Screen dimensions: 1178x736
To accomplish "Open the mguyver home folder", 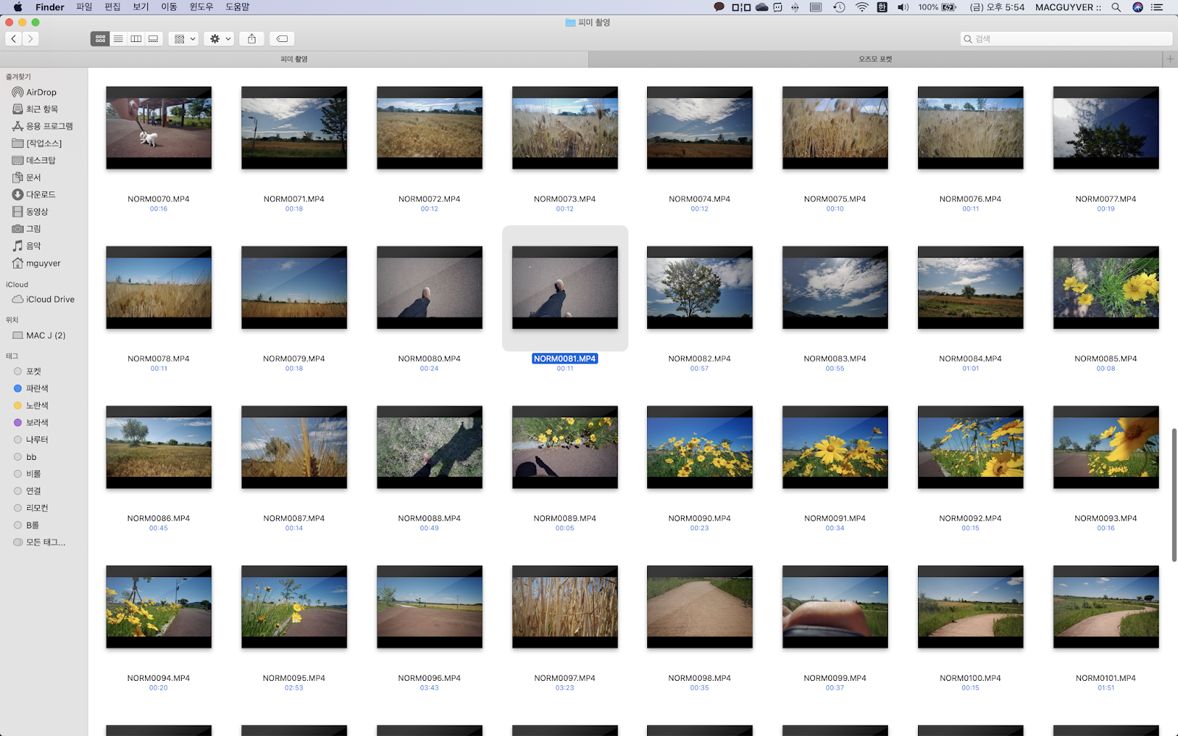I will 43,263.
